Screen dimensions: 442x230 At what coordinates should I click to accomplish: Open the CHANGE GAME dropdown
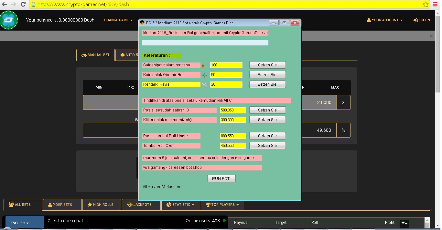(x=118, y=20)
